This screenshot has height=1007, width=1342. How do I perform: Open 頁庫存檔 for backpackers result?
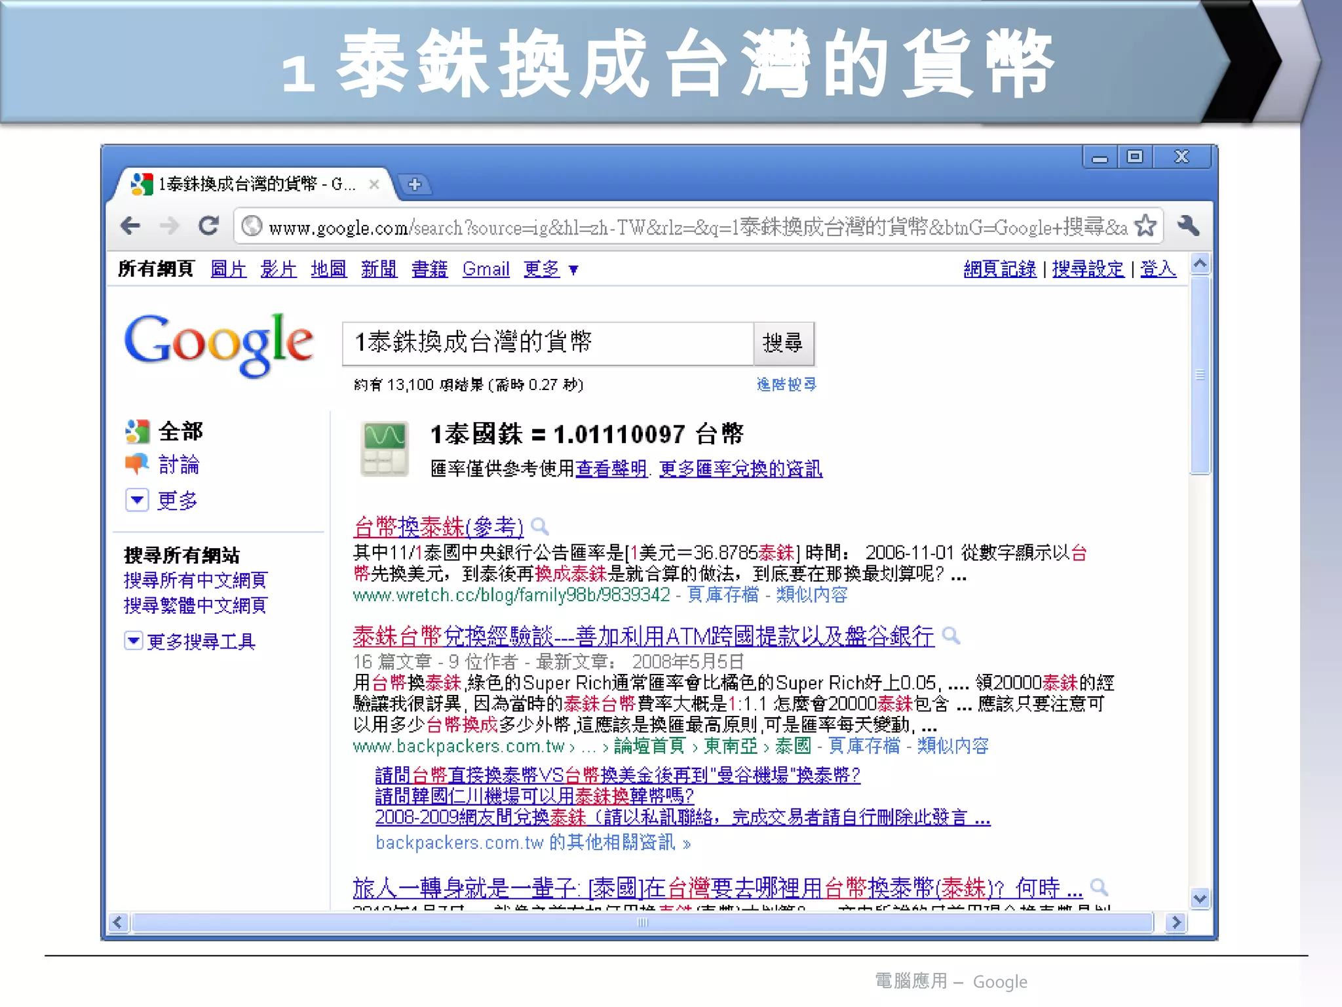pos(864,746)
